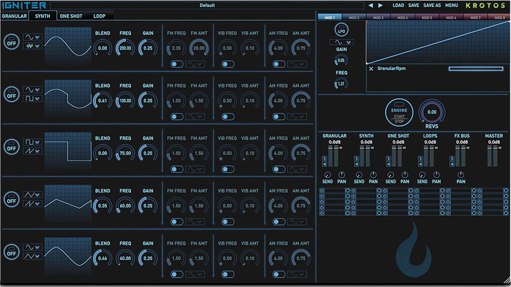The width and height of the screenshot is (511, 287).
Task: Click the Default preset name field
Action: pos(207,6)
